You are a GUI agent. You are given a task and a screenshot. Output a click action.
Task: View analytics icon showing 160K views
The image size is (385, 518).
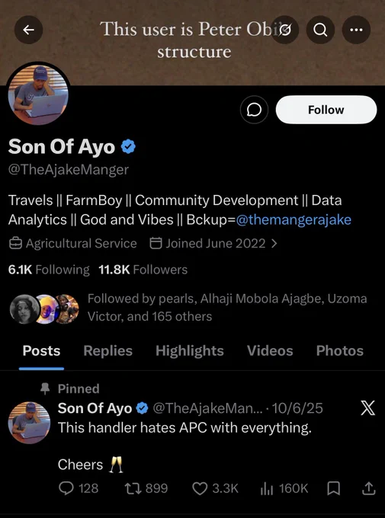pyautogui.click(x=267, y=488)
